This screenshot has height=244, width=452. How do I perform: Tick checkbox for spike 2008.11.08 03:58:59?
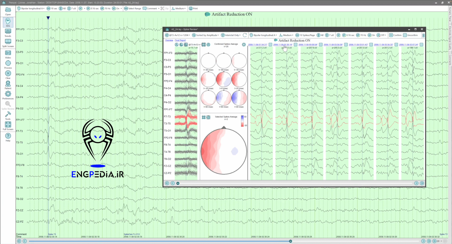pyautogui.click(x=346, y=45)
